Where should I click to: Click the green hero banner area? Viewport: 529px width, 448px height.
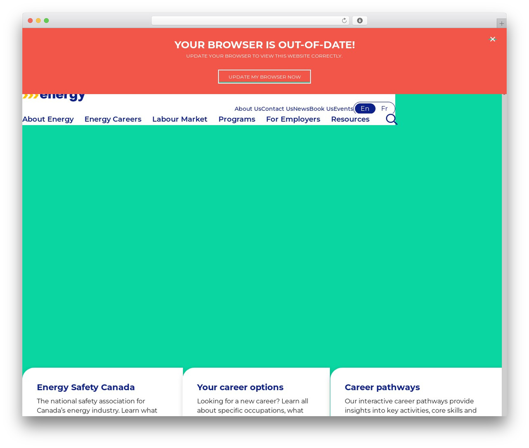click(262, 246)
